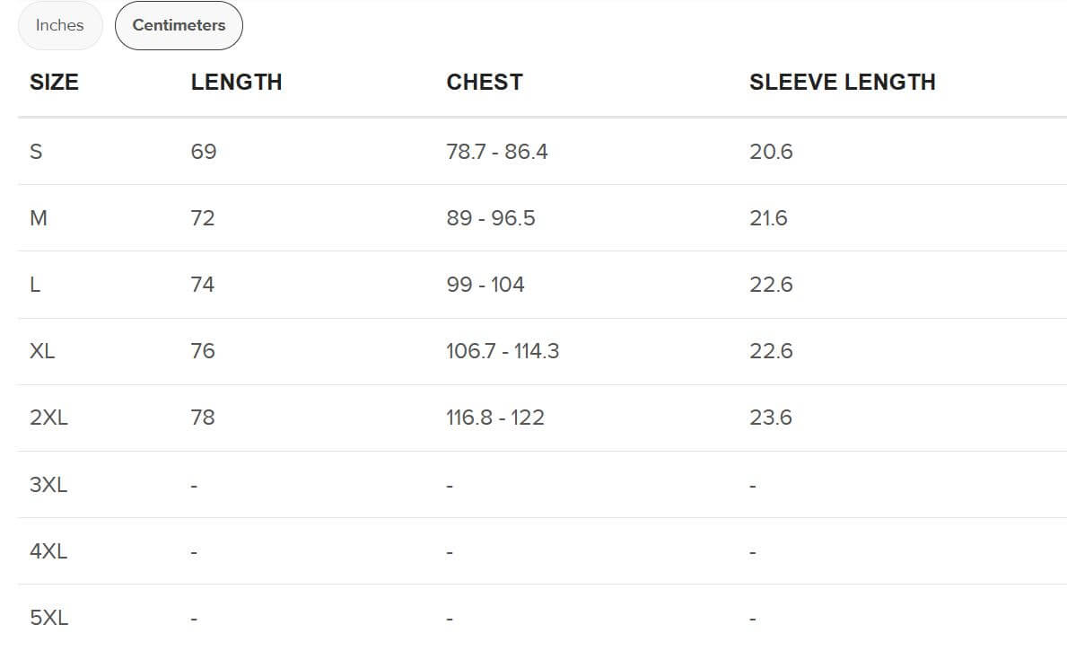Click the 23.6 sleeve length value

pos(771,418)
